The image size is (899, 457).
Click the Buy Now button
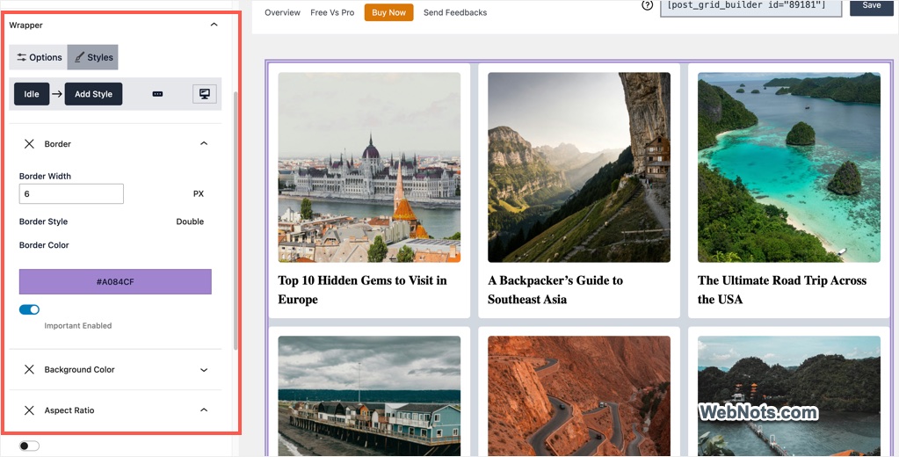coord(388,12)
